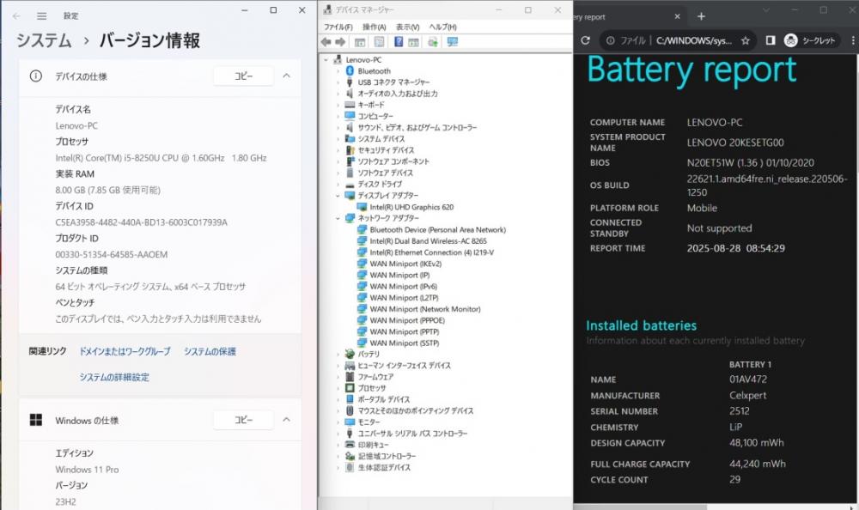Select WAN Miniport (SSTP) entry
Viewport: 859px width, 510px height.
pyautogui.click(x=405, y=343)
